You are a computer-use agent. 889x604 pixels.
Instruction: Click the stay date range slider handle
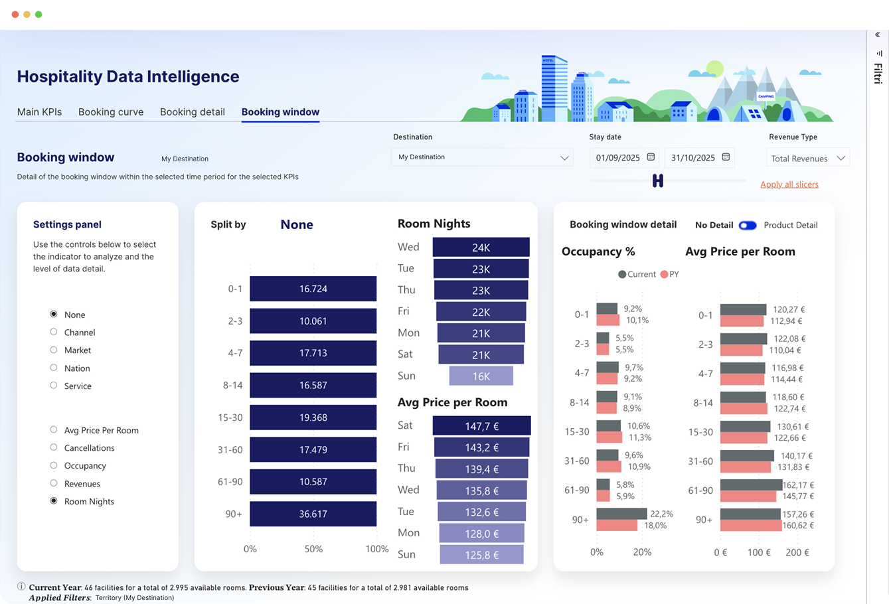click(x=657, y=181)
